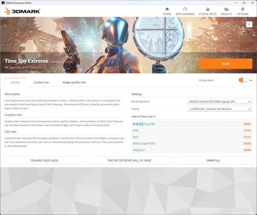The image size is (257, 215).
Task: Open the Results bar chart icon
Action: (227, 9)
